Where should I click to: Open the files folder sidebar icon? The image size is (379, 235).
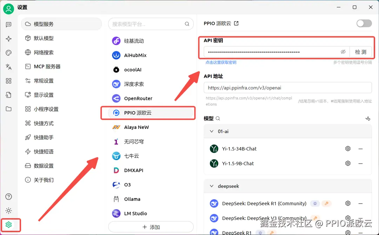click(8, 109)
